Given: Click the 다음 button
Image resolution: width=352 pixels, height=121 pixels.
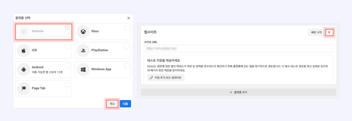Looking at the screenshot, I should pyautogui.click(x=125, y=104).
